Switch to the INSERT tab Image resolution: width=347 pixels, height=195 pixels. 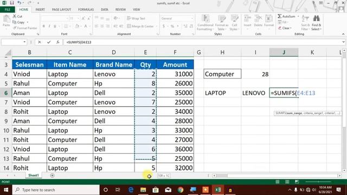[40, 10]
